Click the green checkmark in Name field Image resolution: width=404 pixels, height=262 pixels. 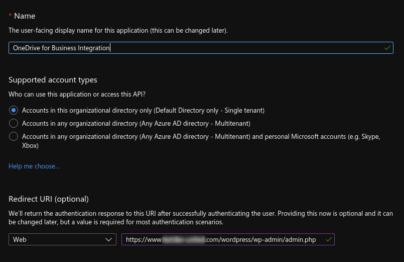[x=387, y=48]
